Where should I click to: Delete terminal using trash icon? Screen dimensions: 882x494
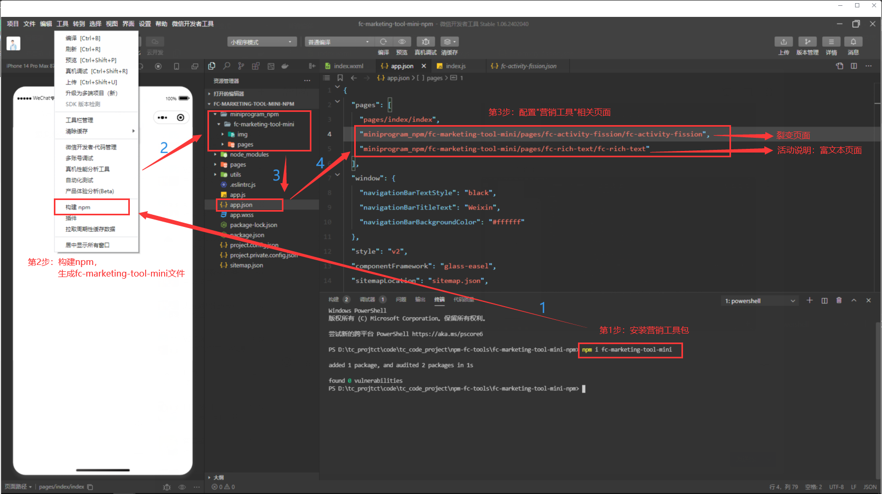(839, 300)
